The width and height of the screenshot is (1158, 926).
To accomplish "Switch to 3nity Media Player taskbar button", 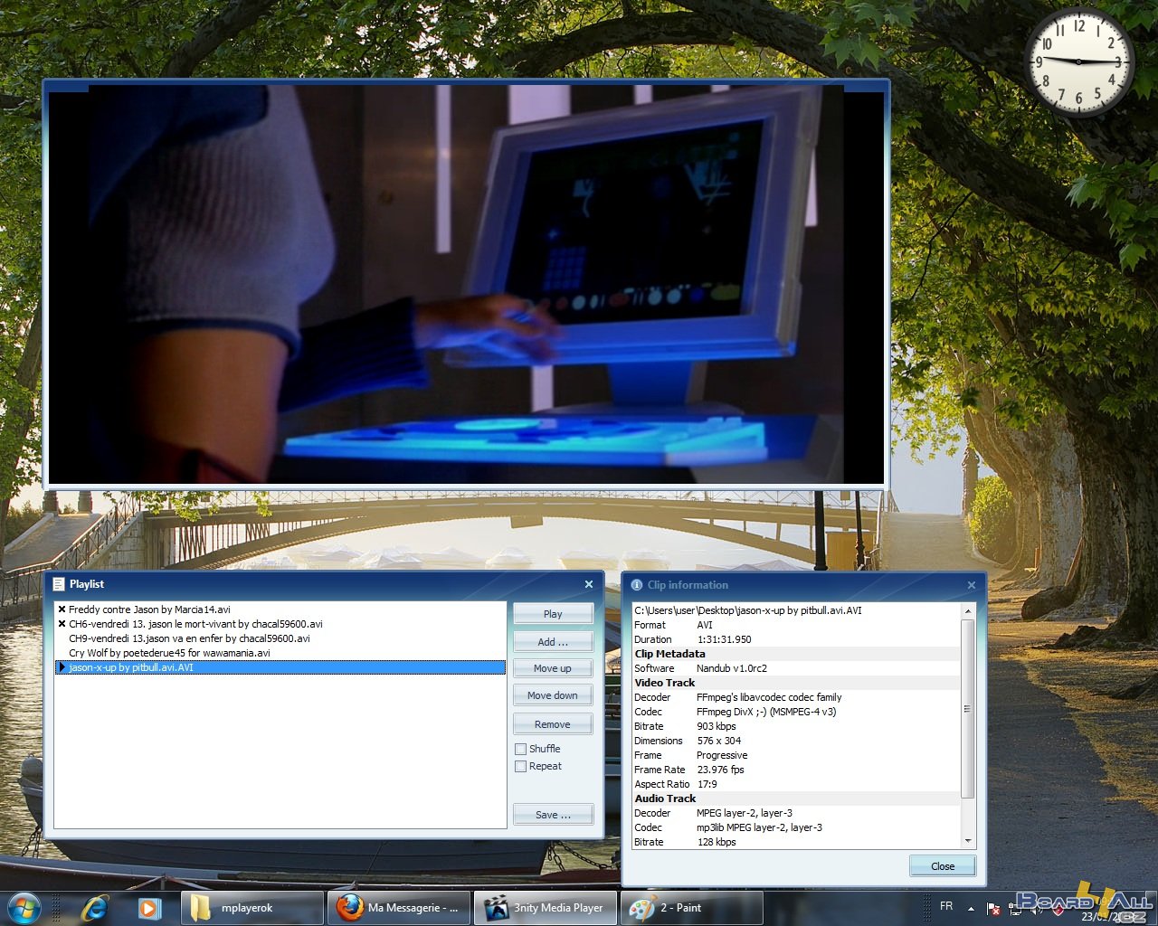I will click(546, 908).
